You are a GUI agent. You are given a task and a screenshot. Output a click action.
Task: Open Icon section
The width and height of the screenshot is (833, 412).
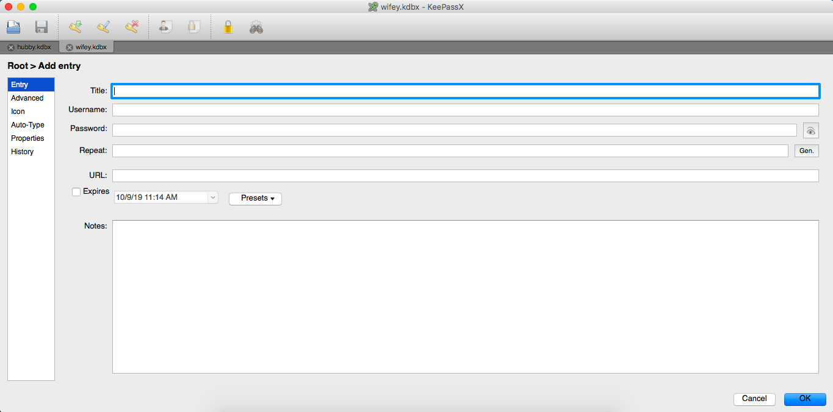(31, 112)
